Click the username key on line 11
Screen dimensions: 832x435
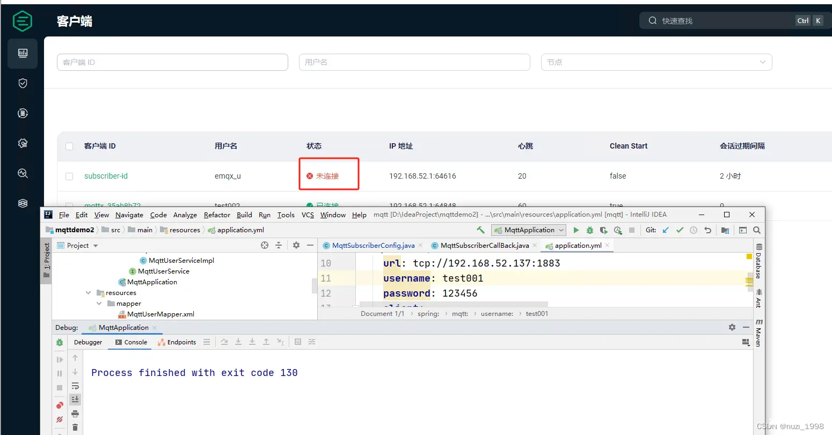coord(406,278)
